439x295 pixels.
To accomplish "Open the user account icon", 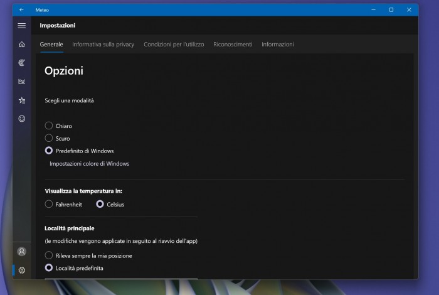I will [x=22, y=251].
